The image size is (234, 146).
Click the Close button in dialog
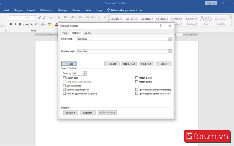click(164, 64)
